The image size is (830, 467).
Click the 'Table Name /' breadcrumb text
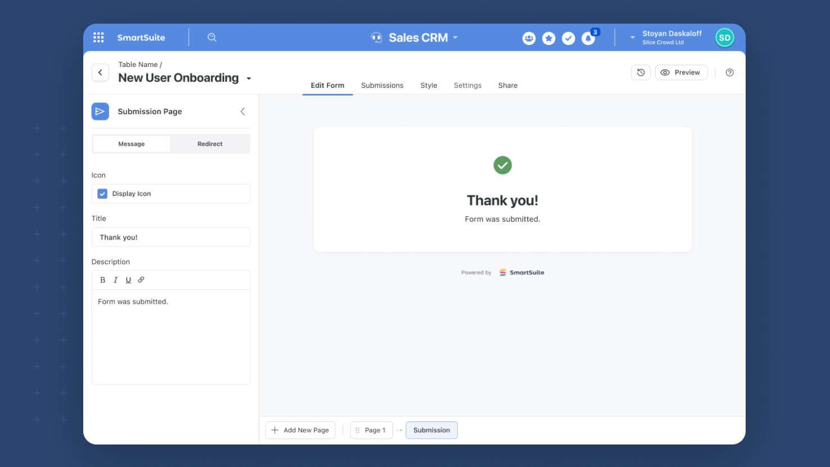[140, 65]
